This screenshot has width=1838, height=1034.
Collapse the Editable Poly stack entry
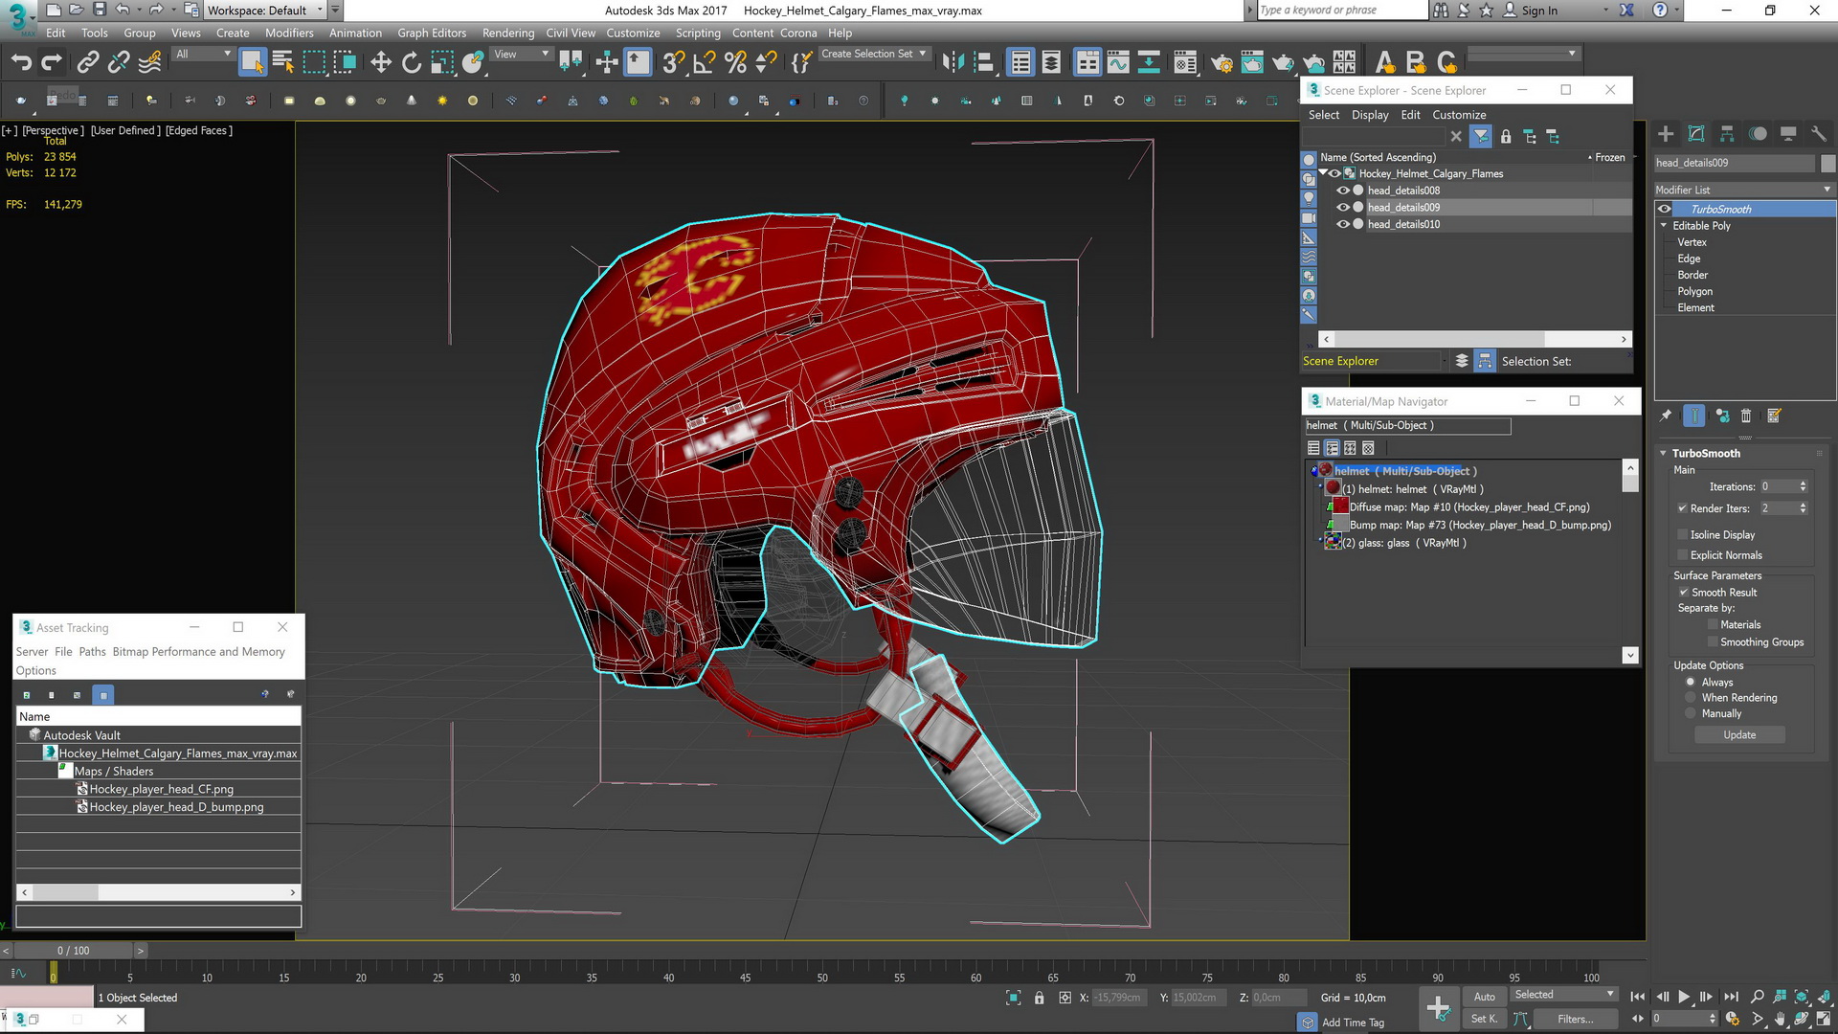coord(1664,226)
